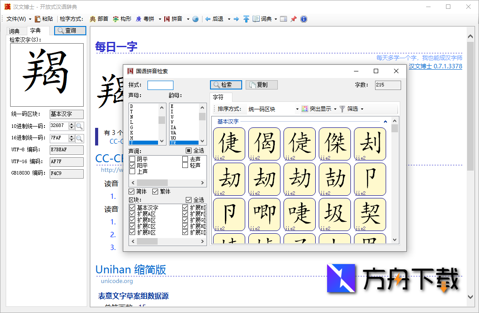Click the info icon at toolbar end
The height and width of the screenshot is (313, 479).
[304, 19]
